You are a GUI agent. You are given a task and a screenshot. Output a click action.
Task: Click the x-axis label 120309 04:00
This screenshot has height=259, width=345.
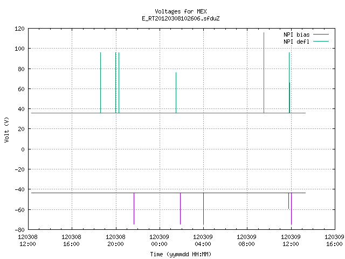click(203, 240)
